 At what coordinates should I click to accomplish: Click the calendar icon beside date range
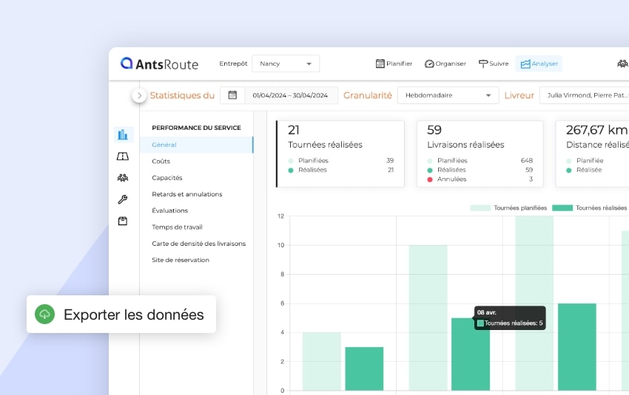tap(232, 95)
